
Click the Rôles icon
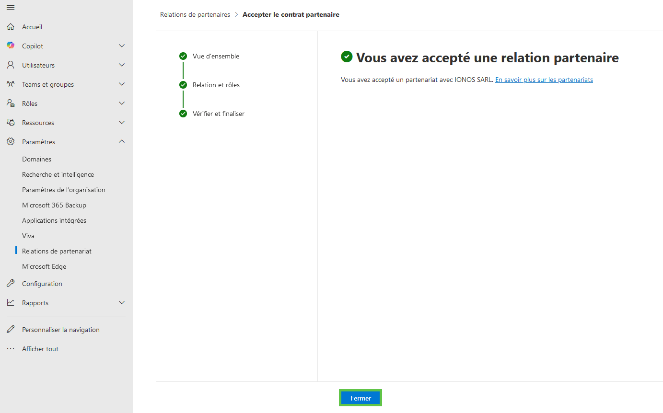11,103
